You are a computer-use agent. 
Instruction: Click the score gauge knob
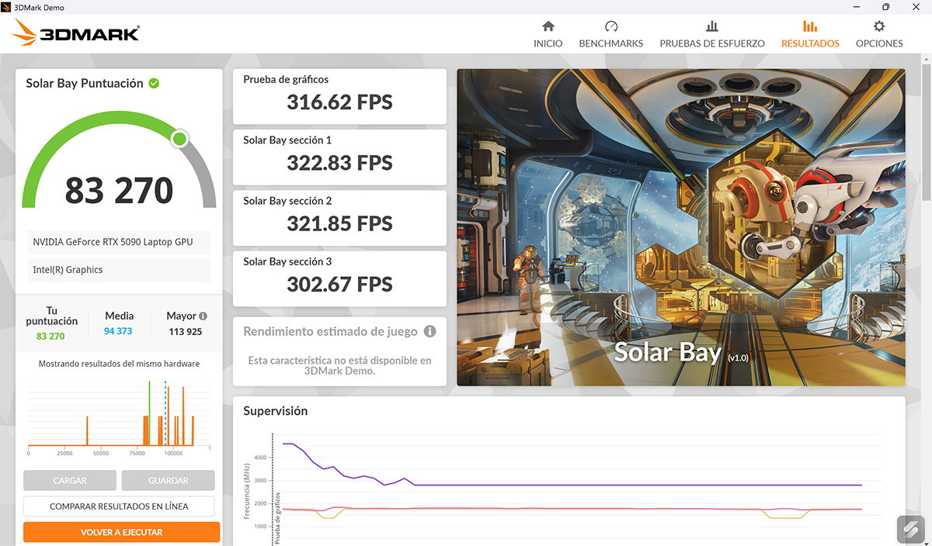click(x=179, y=139)
